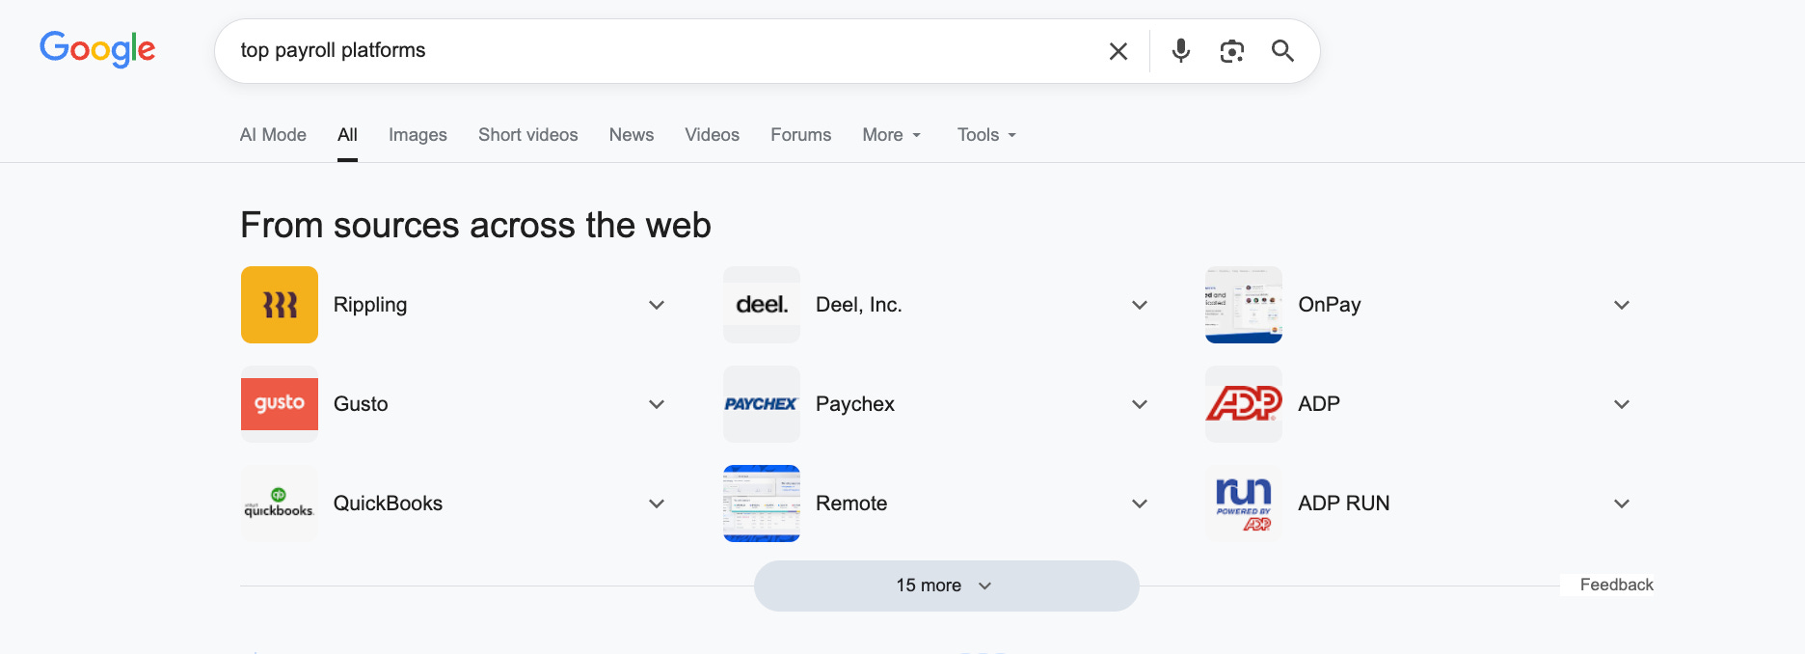This screenshot has width=1805, height=654.
Task: Select the All results tab
Action: point(347,135)
